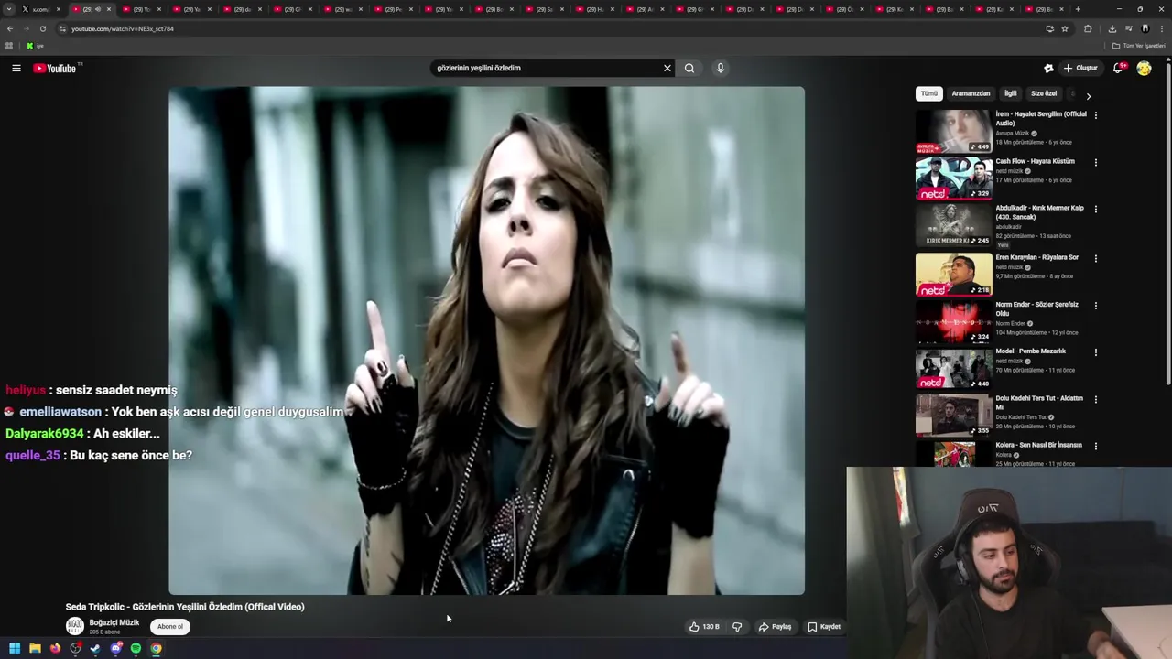This screenshot has width=1172, height=659.
Task: Open options menu for Dolu Kadehi Ters Tut
Action: click(x=1095, y=400)
